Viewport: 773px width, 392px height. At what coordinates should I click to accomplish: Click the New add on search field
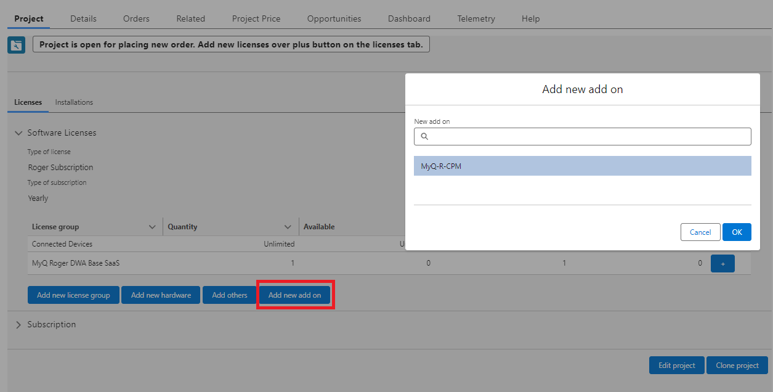(588, 136)
